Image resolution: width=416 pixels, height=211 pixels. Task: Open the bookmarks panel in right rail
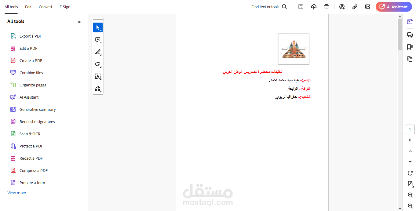(410, 47)
